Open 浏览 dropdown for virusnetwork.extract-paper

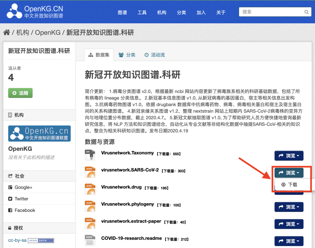(289, 224)
